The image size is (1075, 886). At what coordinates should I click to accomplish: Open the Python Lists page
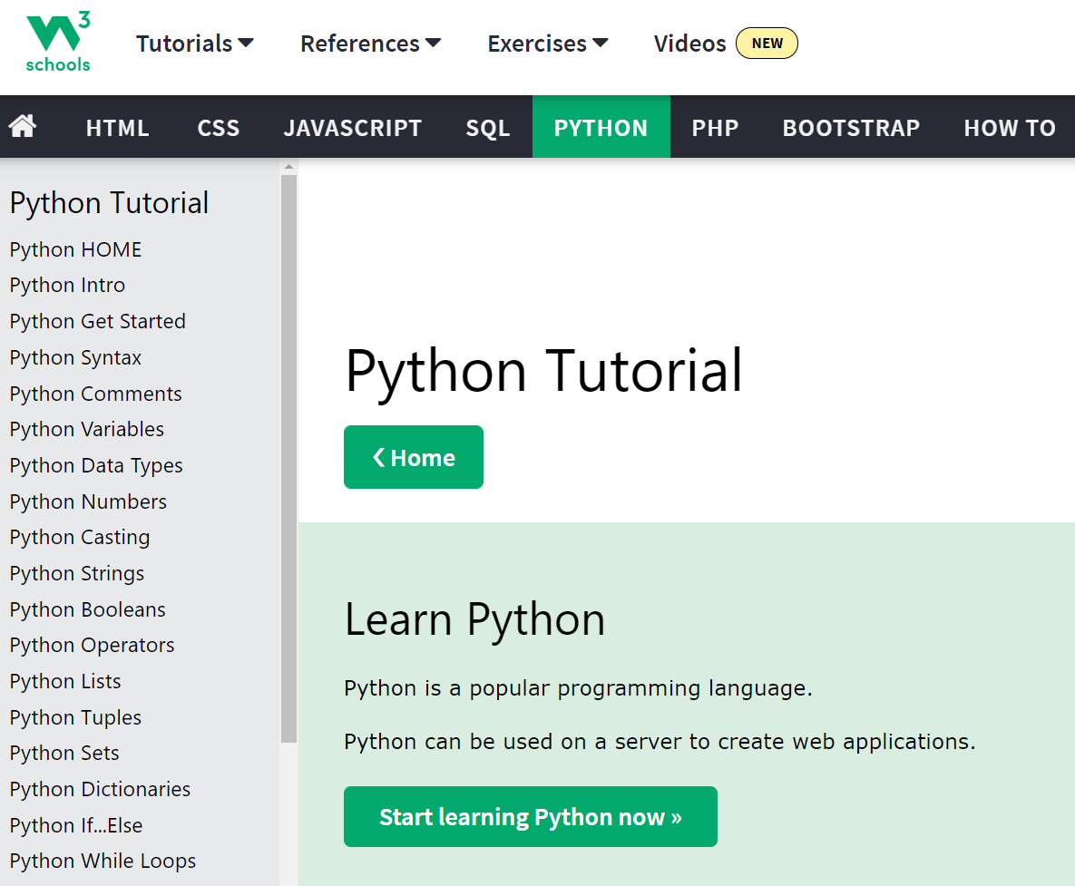tap(65, 682)
